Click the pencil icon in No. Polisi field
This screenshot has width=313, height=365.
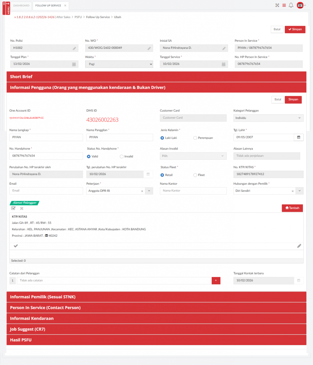75,48
